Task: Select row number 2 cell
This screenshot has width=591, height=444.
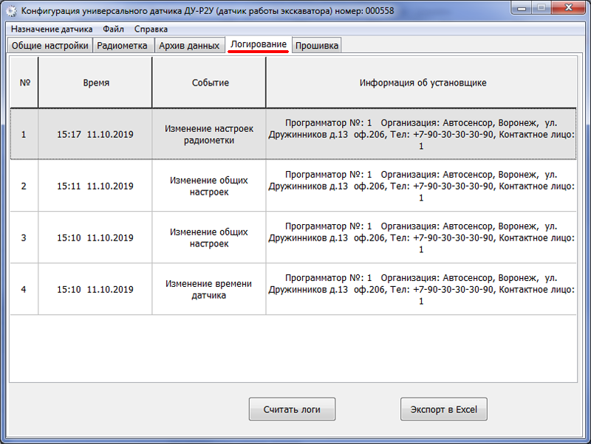Action: point(24,186)
